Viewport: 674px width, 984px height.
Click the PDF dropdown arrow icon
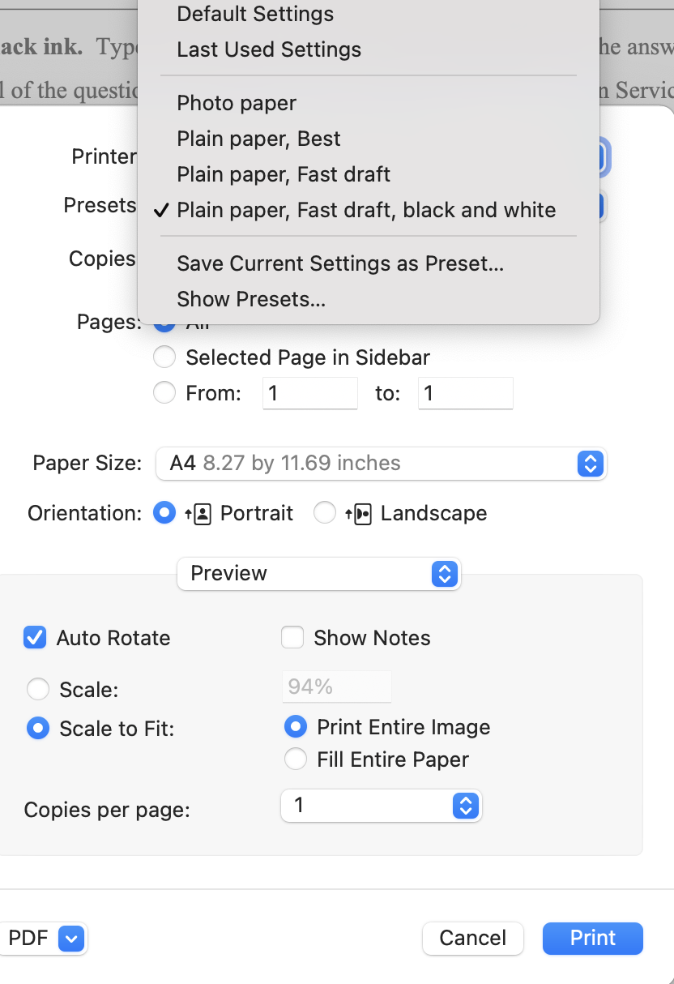tap(71, 939)
